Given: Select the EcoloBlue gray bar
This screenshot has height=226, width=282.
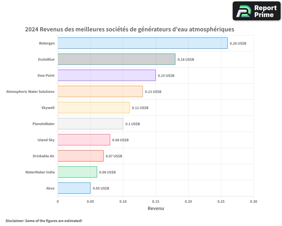Looking at the screenshot, I should (116, 59).
